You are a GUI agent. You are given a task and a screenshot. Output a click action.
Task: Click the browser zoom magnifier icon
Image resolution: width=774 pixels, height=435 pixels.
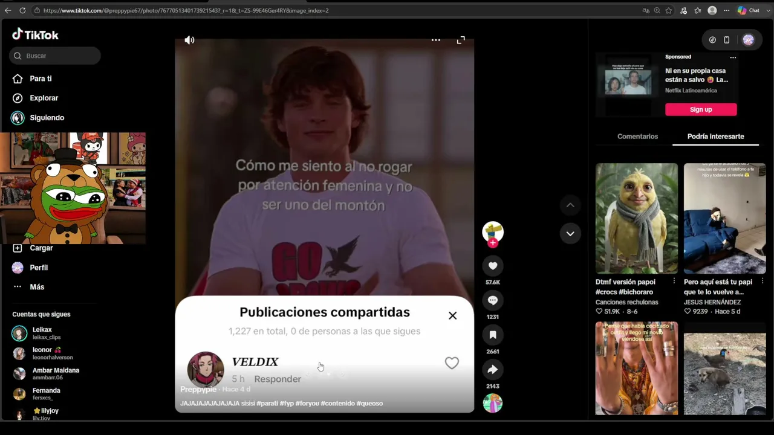(657, 10)
